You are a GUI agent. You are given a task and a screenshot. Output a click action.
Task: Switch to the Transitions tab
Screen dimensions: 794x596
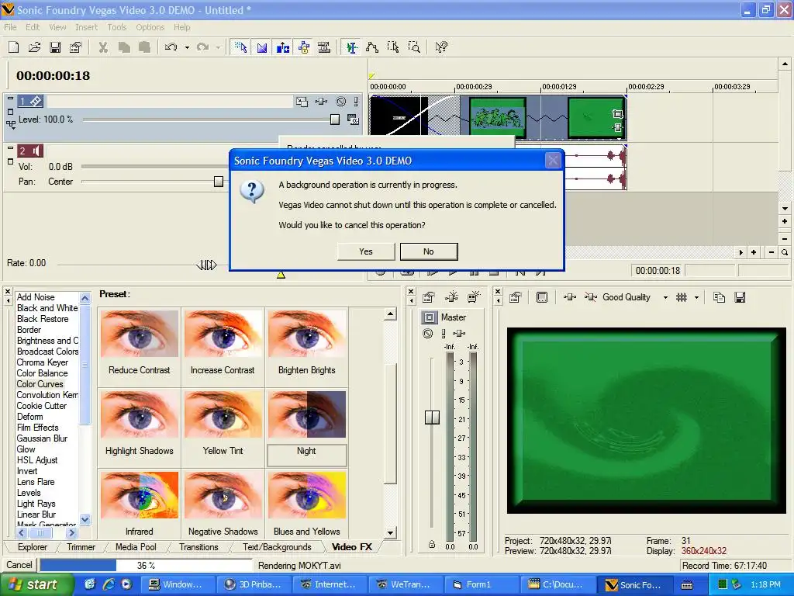[198, 547]
